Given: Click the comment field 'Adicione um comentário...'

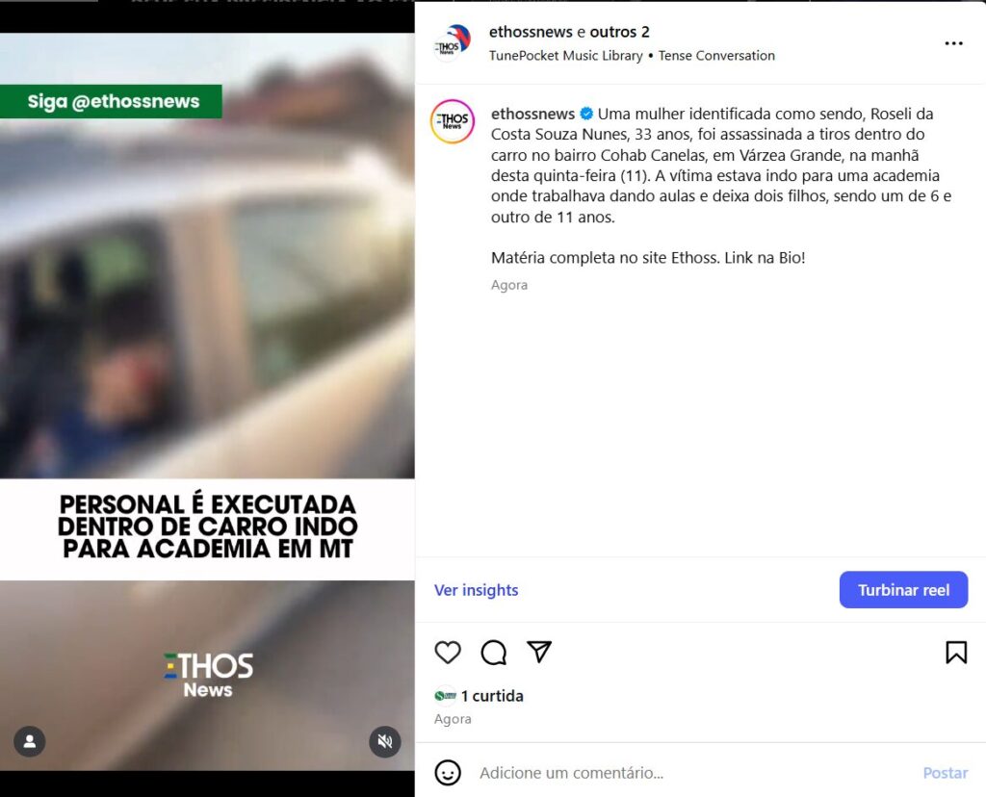Looking at the screenshot, I should click(691, 773).
